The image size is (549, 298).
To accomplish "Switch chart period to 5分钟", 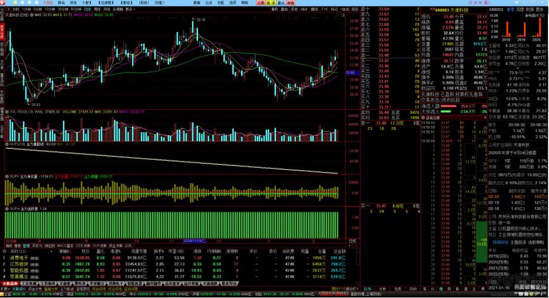I will pyautogui.click(x=38, y=10).
